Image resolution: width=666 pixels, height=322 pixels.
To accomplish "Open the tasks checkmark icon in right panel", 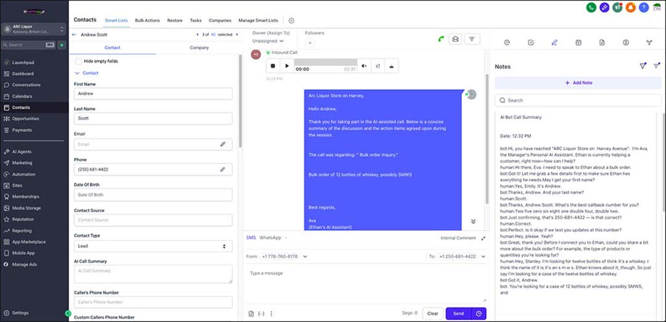I will point(530,43).
